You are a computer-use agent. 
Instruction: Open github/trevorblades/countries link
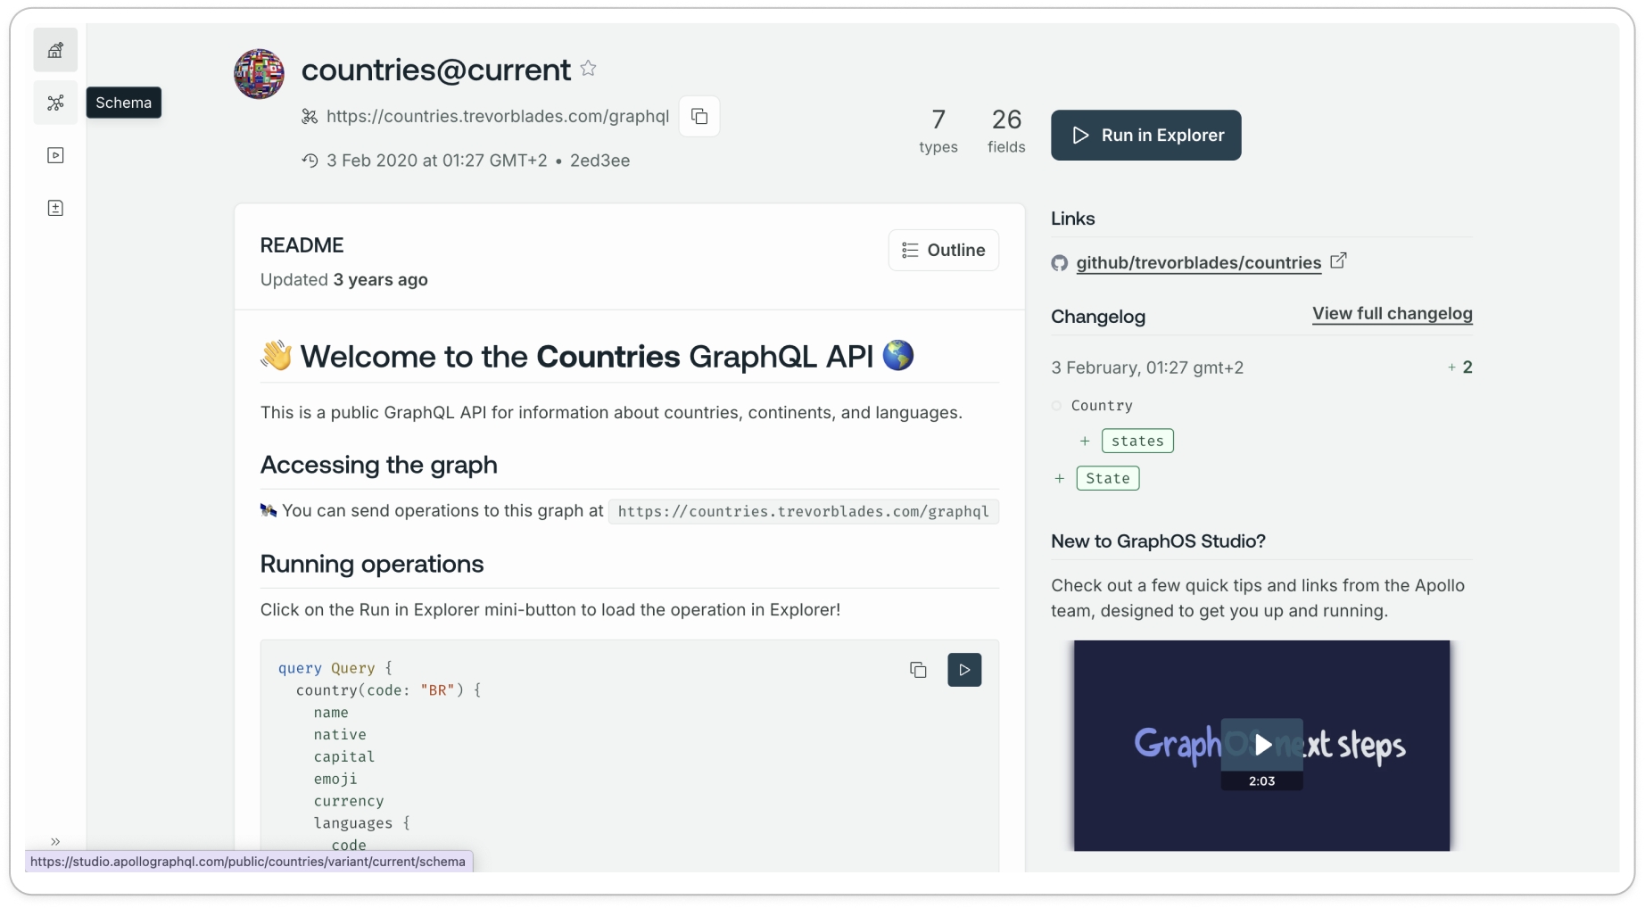1197,263
